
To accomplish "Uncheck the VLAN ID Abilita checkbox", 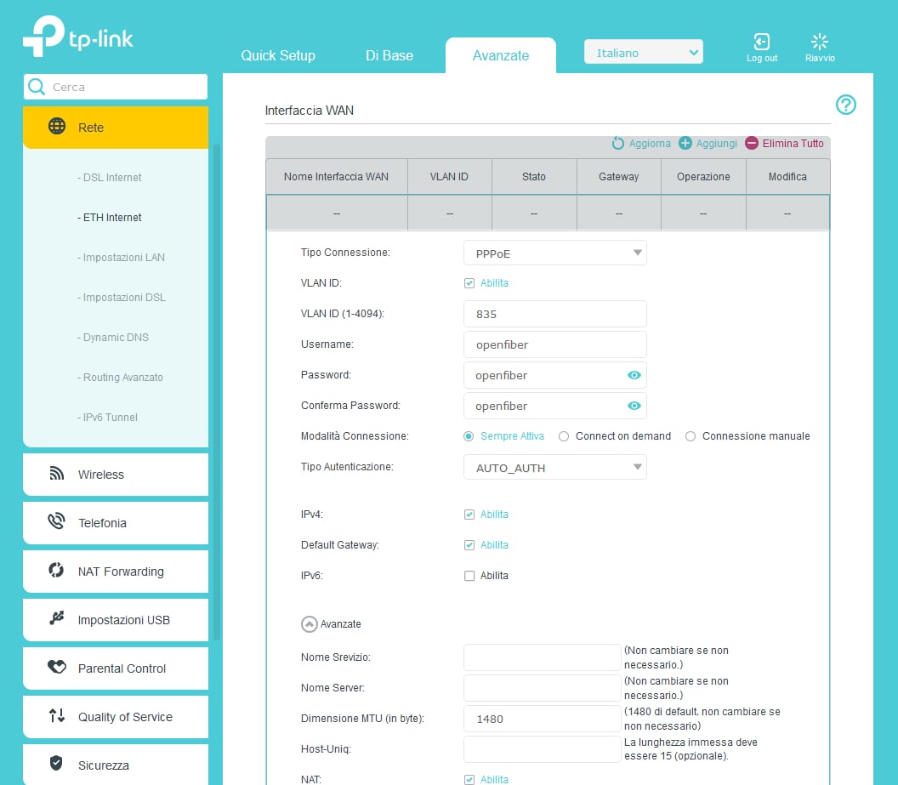I will click(x=469, y=283).
